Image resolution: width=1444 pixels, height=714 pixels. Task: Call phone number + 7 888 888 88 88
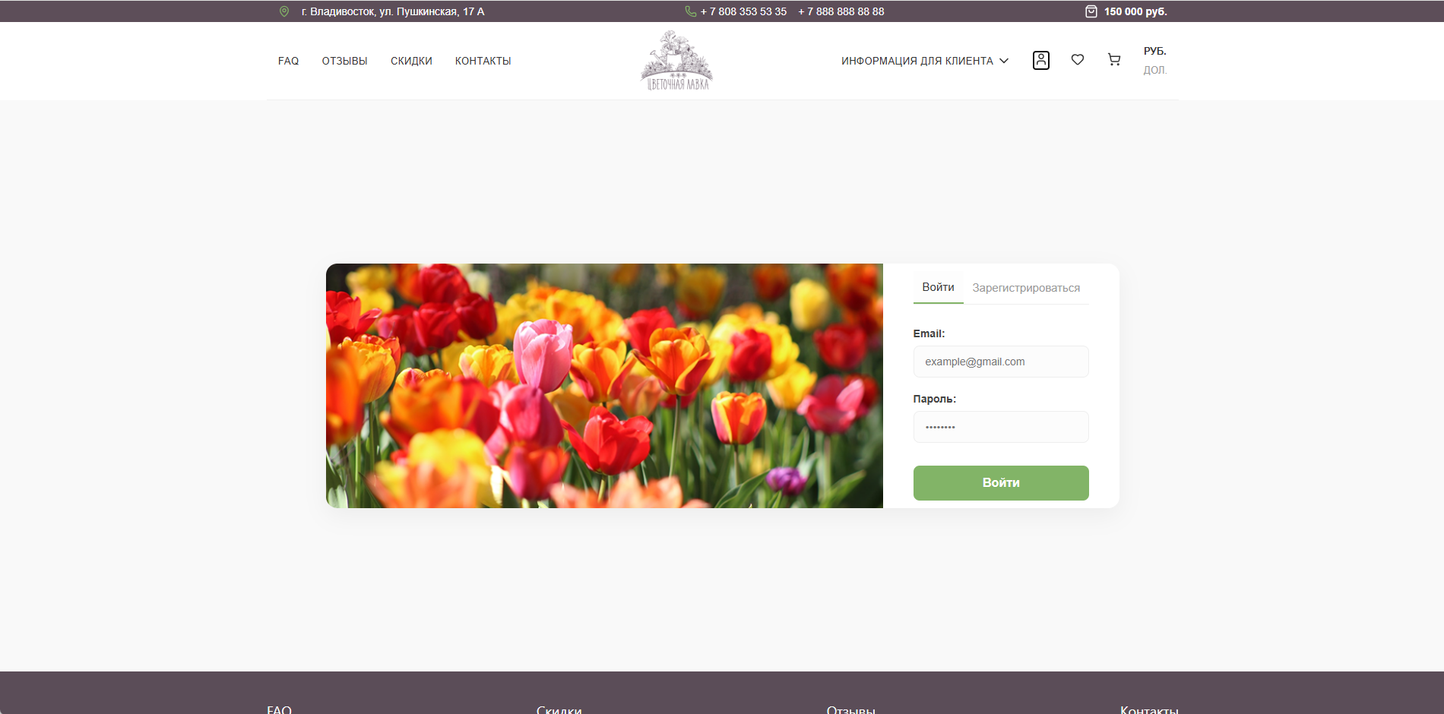tap(841, 11)
